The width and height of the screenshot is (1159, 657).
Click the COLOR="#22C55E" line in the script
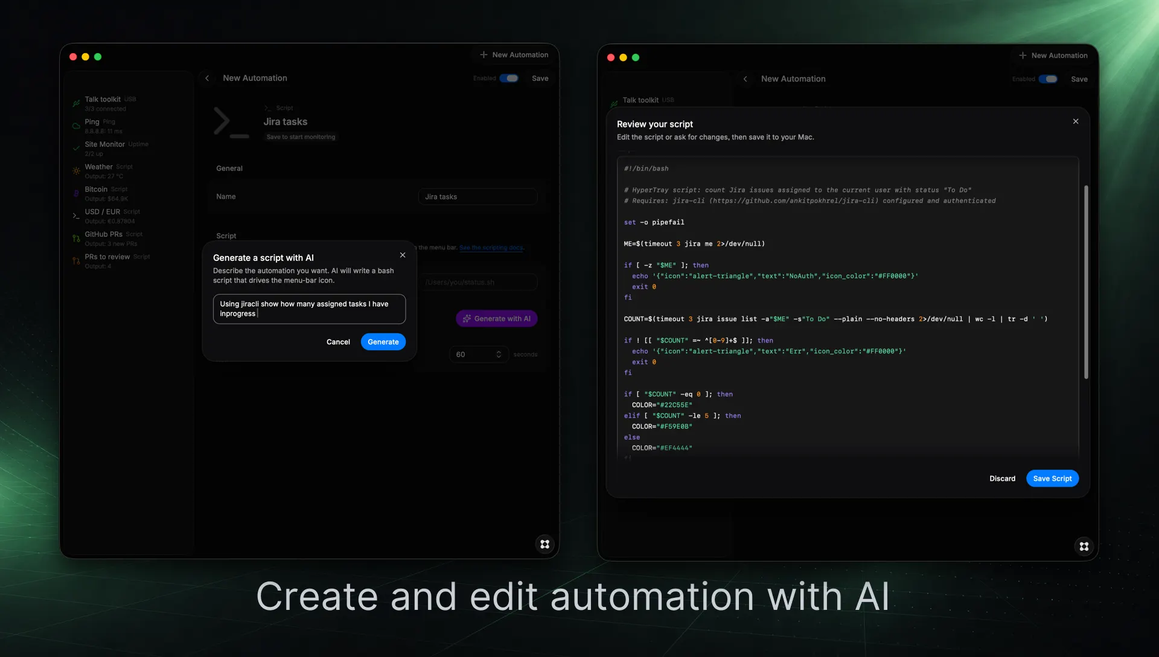tap(662, 405)
